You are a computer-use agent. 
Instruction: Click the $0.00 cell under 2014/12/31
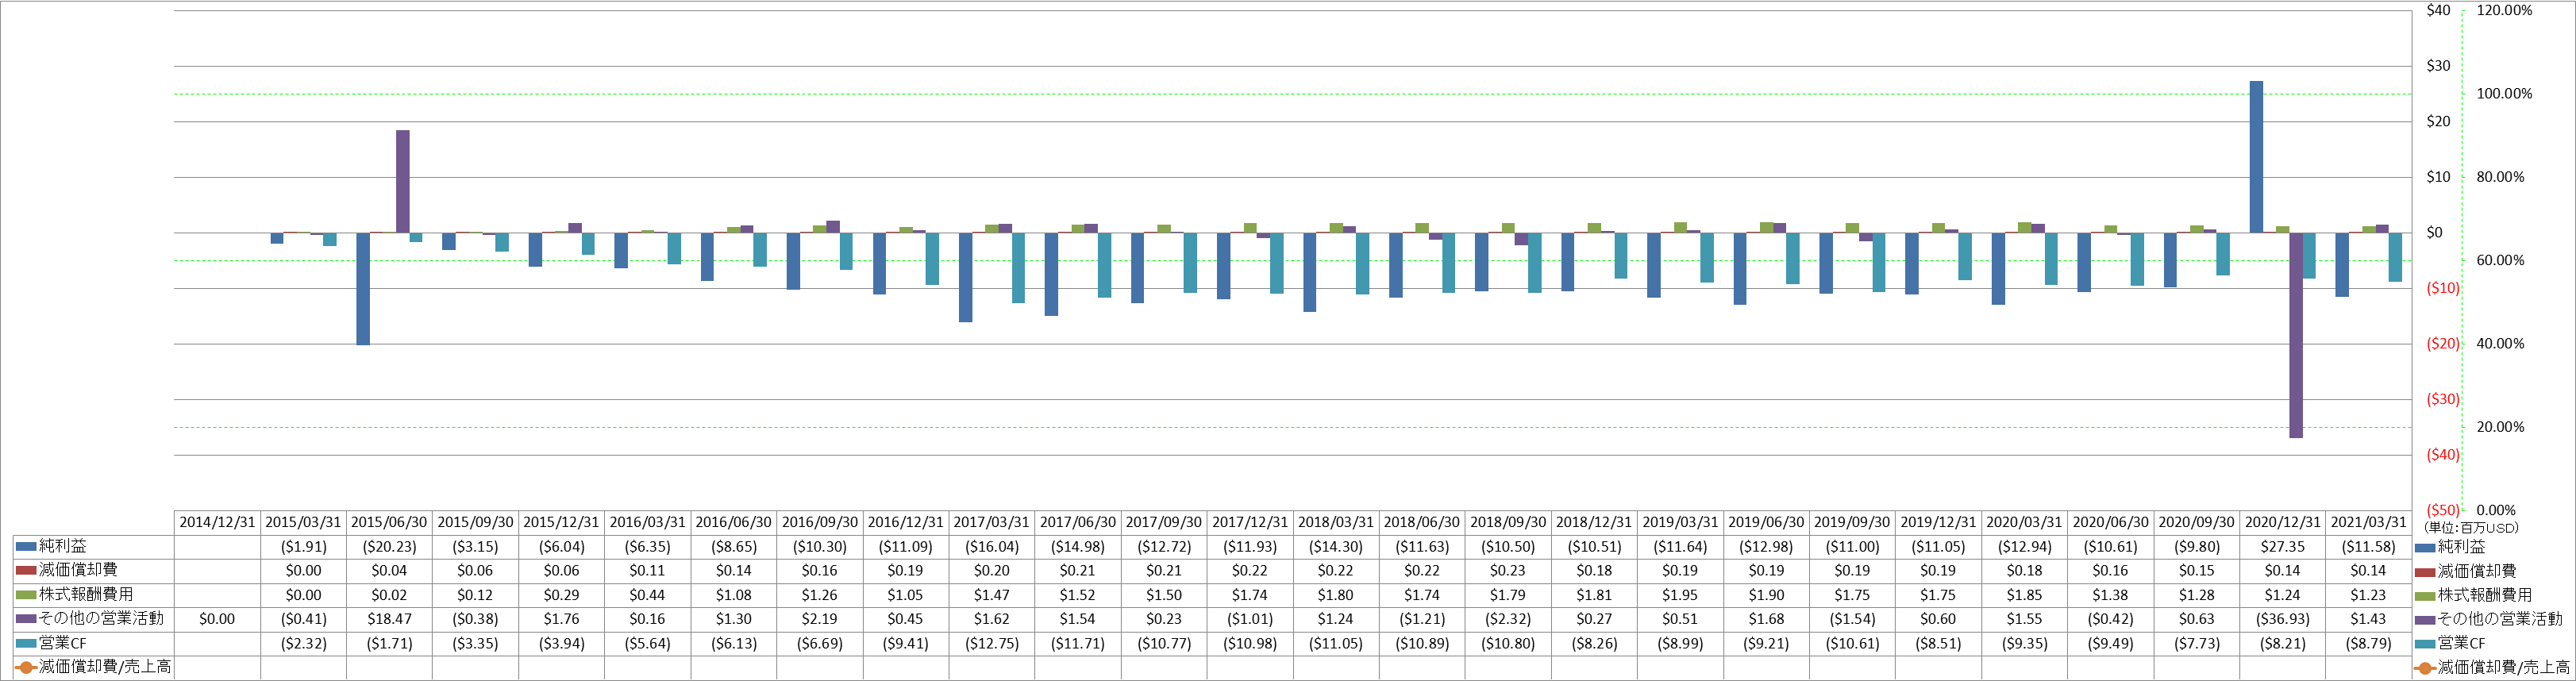pyautogui.click(x=217, y=619)
